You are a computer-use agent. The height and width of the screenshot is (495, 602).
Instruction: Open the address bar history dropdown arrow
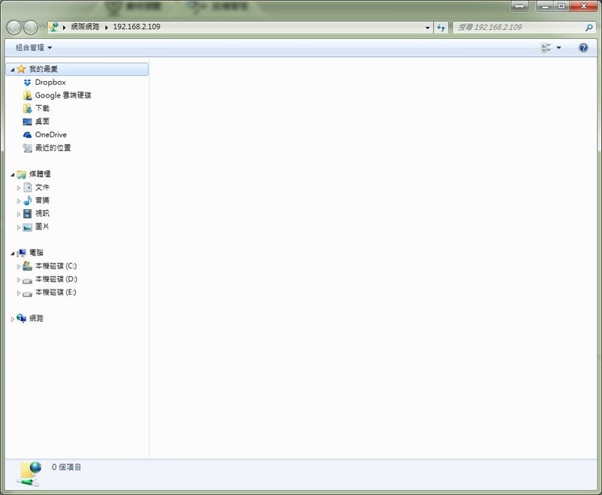tap(427, 27)
